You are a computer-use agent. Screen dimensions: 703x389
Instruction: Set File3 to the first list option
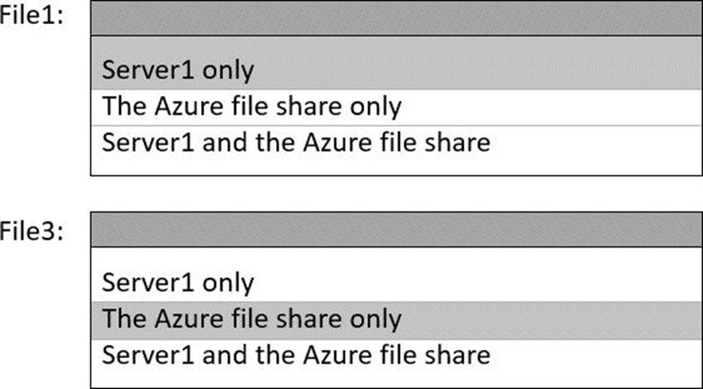coord(178,282)
